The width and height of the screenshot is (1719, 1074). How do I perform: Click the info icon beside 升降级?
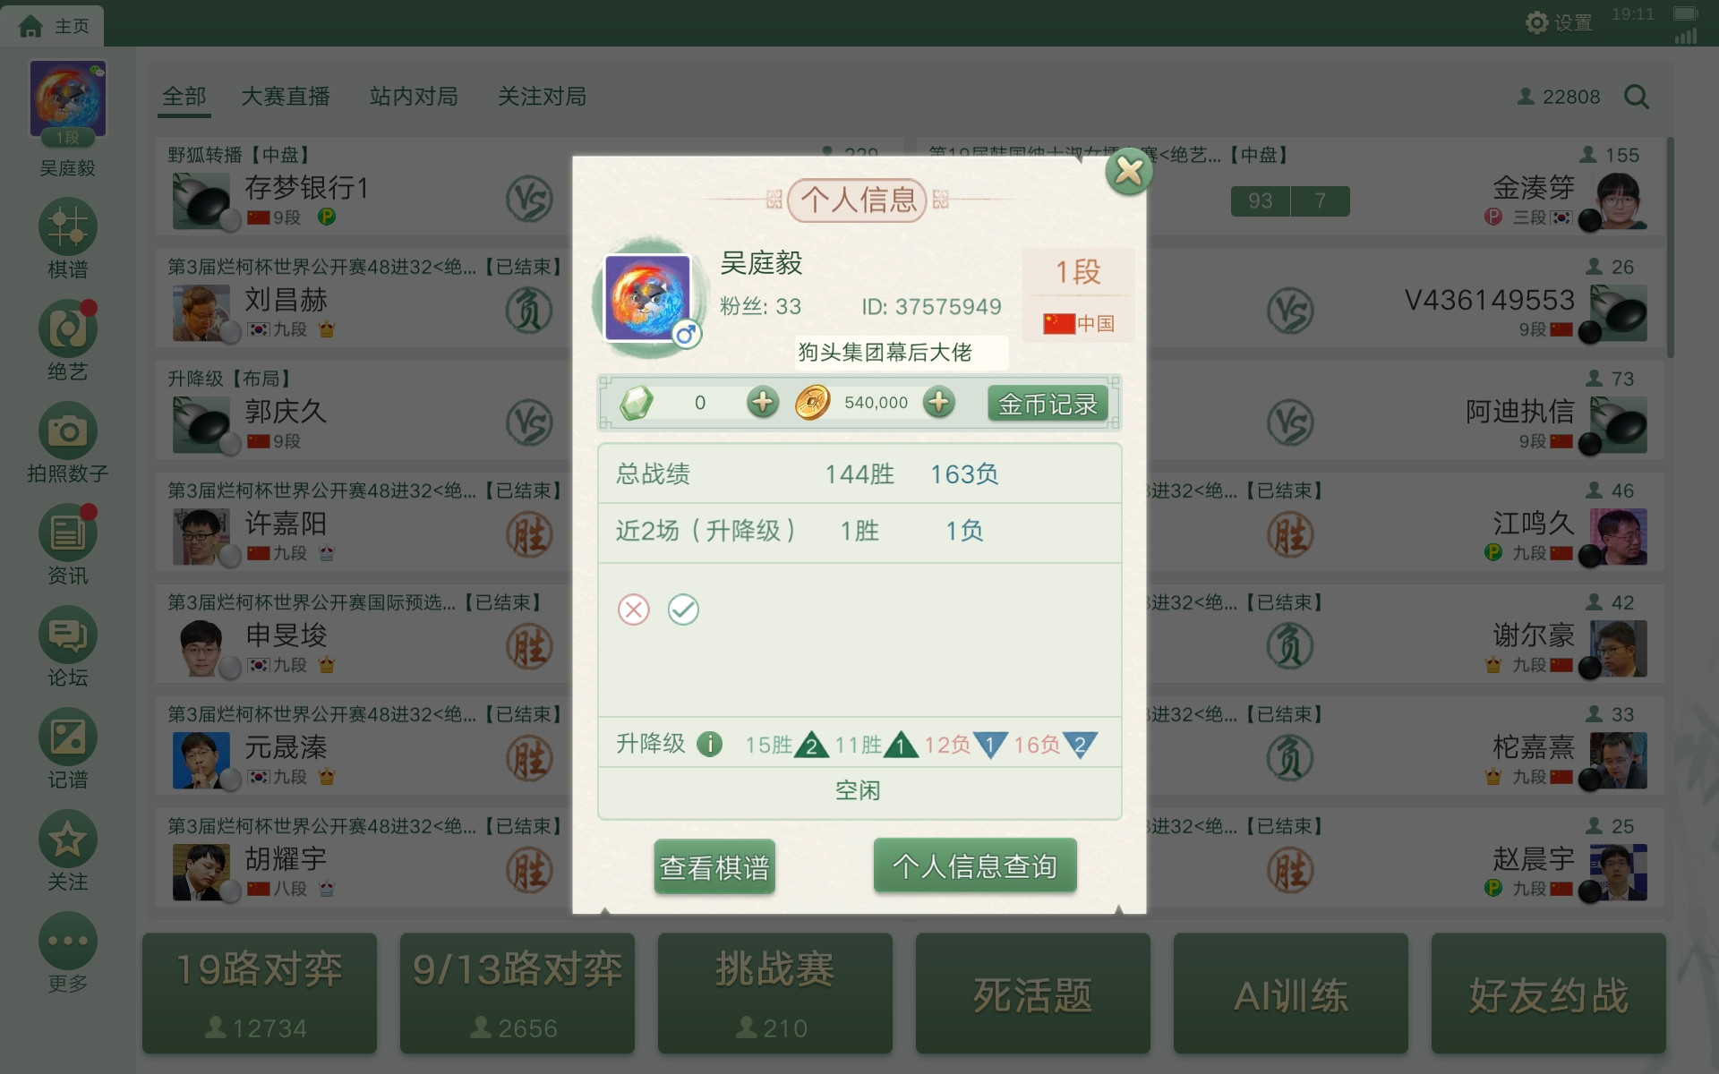(x=709, y=744)
